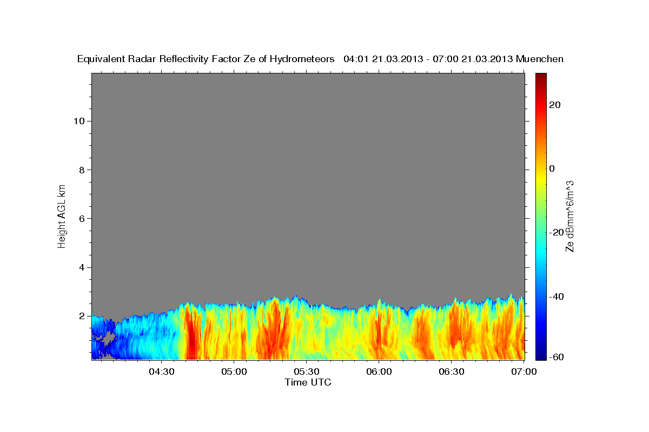Image resolution: width=649 pixels, height=432 pixels.
Task: Click the height tick label 4
Action: coord(81,267)
